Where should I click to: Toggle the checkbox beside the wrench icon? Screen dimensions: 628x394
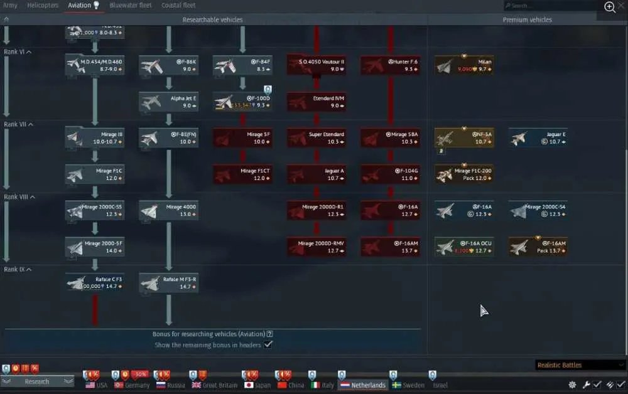597,385
